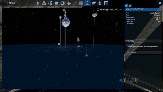Close the map with the X button
The image size is (163, 92).
160,3
